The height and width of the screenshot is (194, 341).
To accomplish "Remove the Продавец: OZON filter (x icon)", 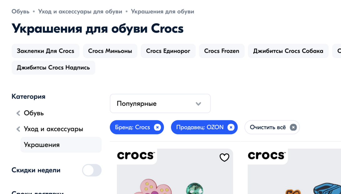I will (231, 127).
